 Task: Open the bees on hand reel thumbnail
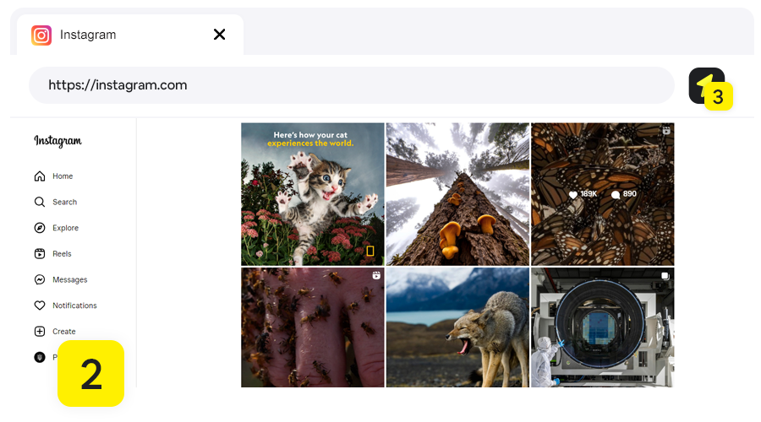tap(312, 327)
